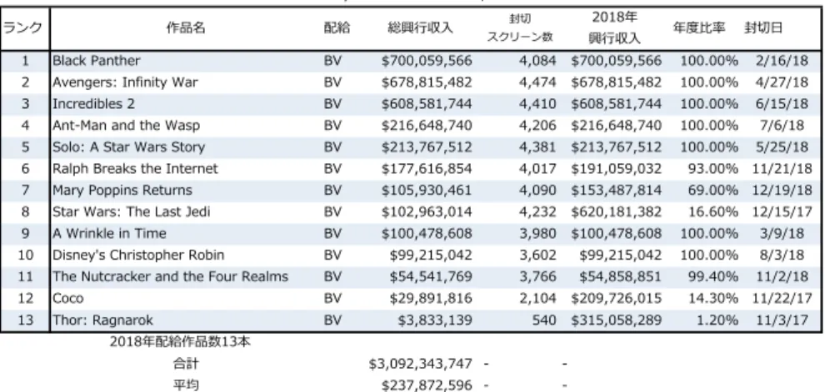Click release date 11/2/18
Image resolution: width=825 pixels, height=392 pixels.
coord(782,276)
